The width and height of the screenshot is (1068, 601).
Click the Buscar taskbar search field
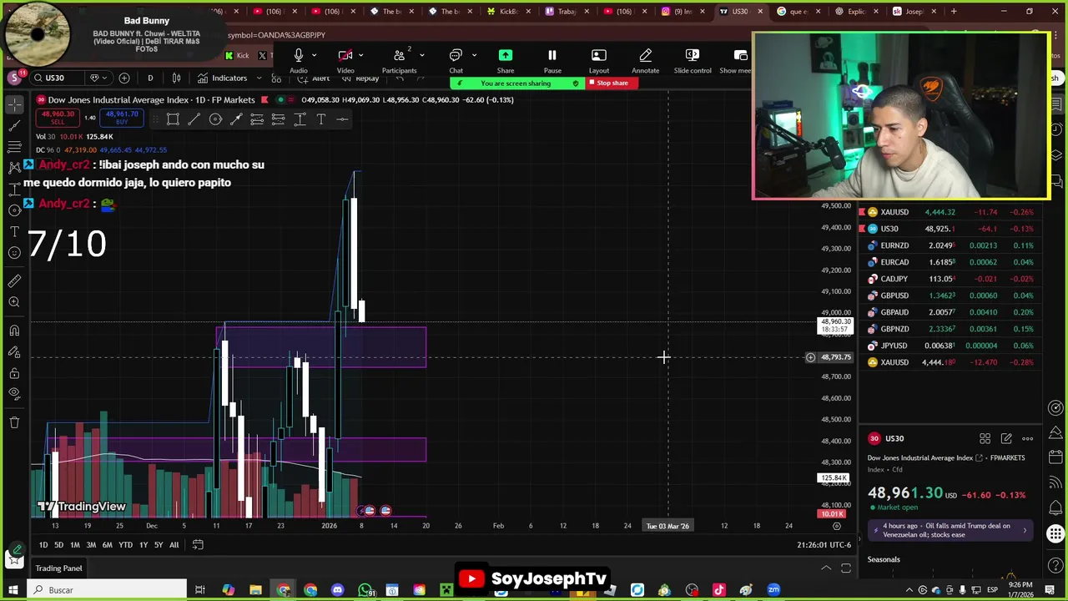pyautogui.click(x=107, y=590)
